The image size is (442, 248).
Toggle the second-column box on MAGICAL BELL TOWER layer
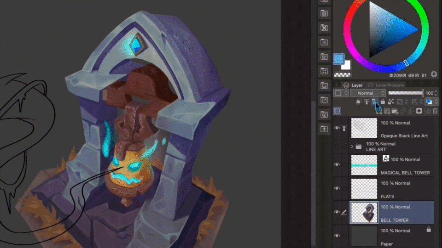344,164
